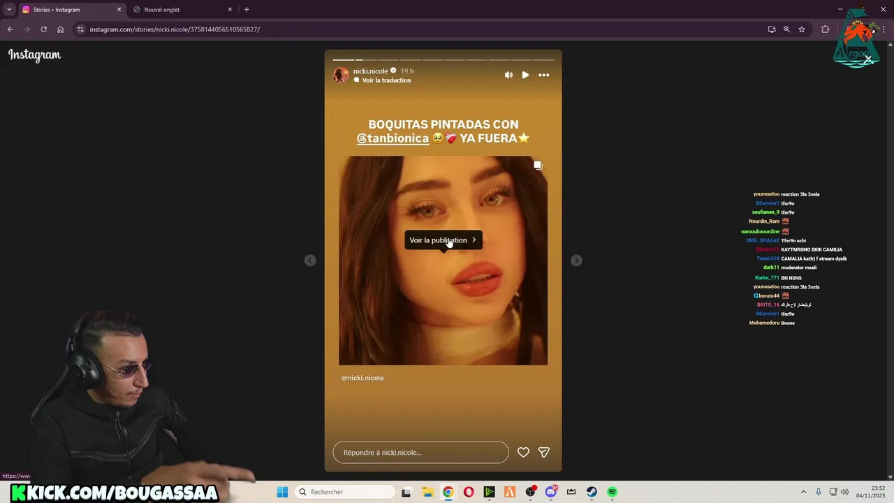
Task: Open nicki.nicole profile picture
Action: (x=341, y=75)
